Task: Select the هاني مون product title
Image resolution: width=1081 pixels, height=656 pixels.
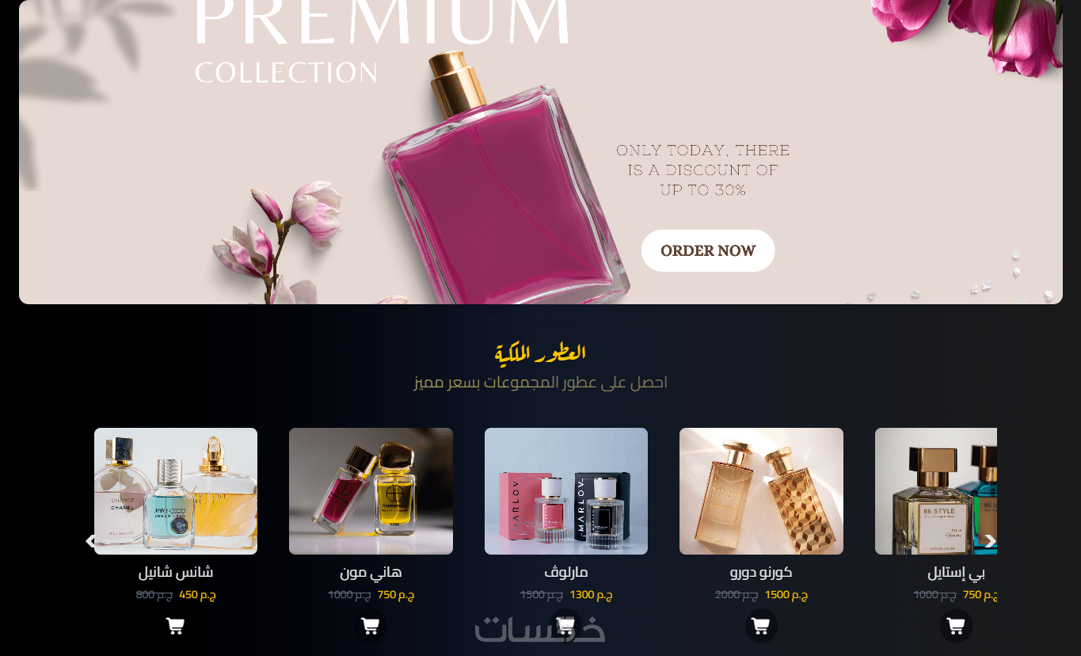Action: (x=371, y=572)
